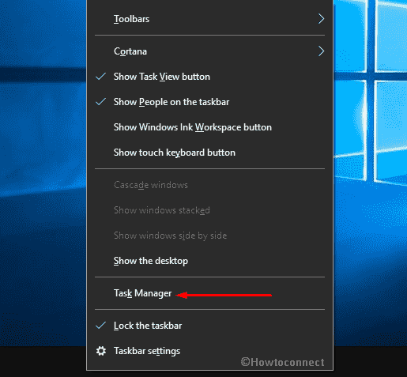Image resolution: width=407 pixels, height=377 pixels.
Task: Choose Show windows side by side entry
Action: [209, 236]
